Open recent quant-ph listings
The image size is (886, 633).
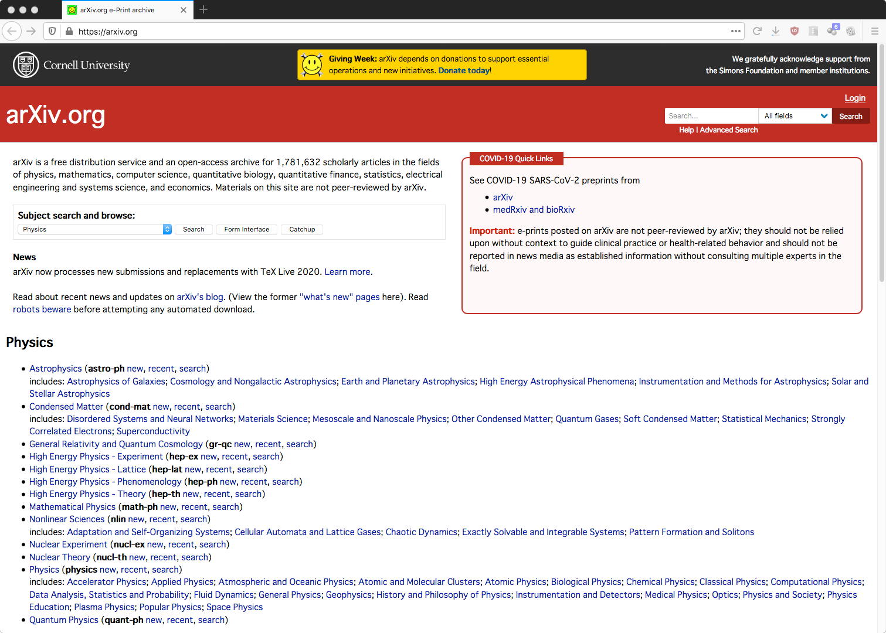179,620
